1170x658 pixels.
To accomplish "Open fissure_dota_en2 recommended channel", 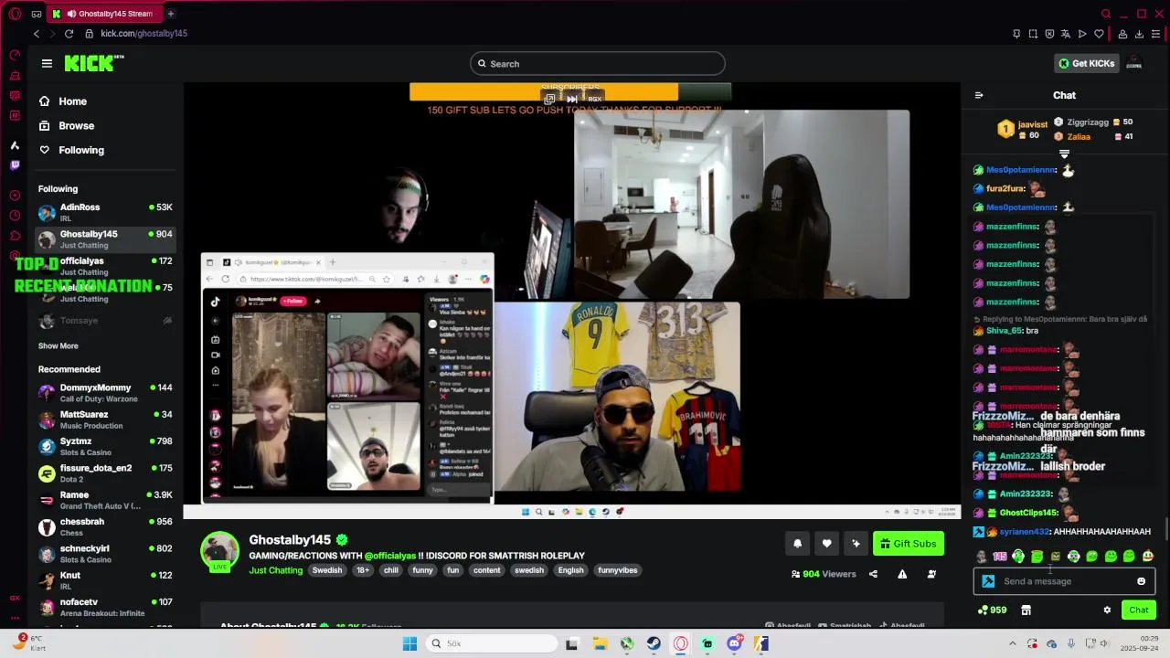I will 105,472.
